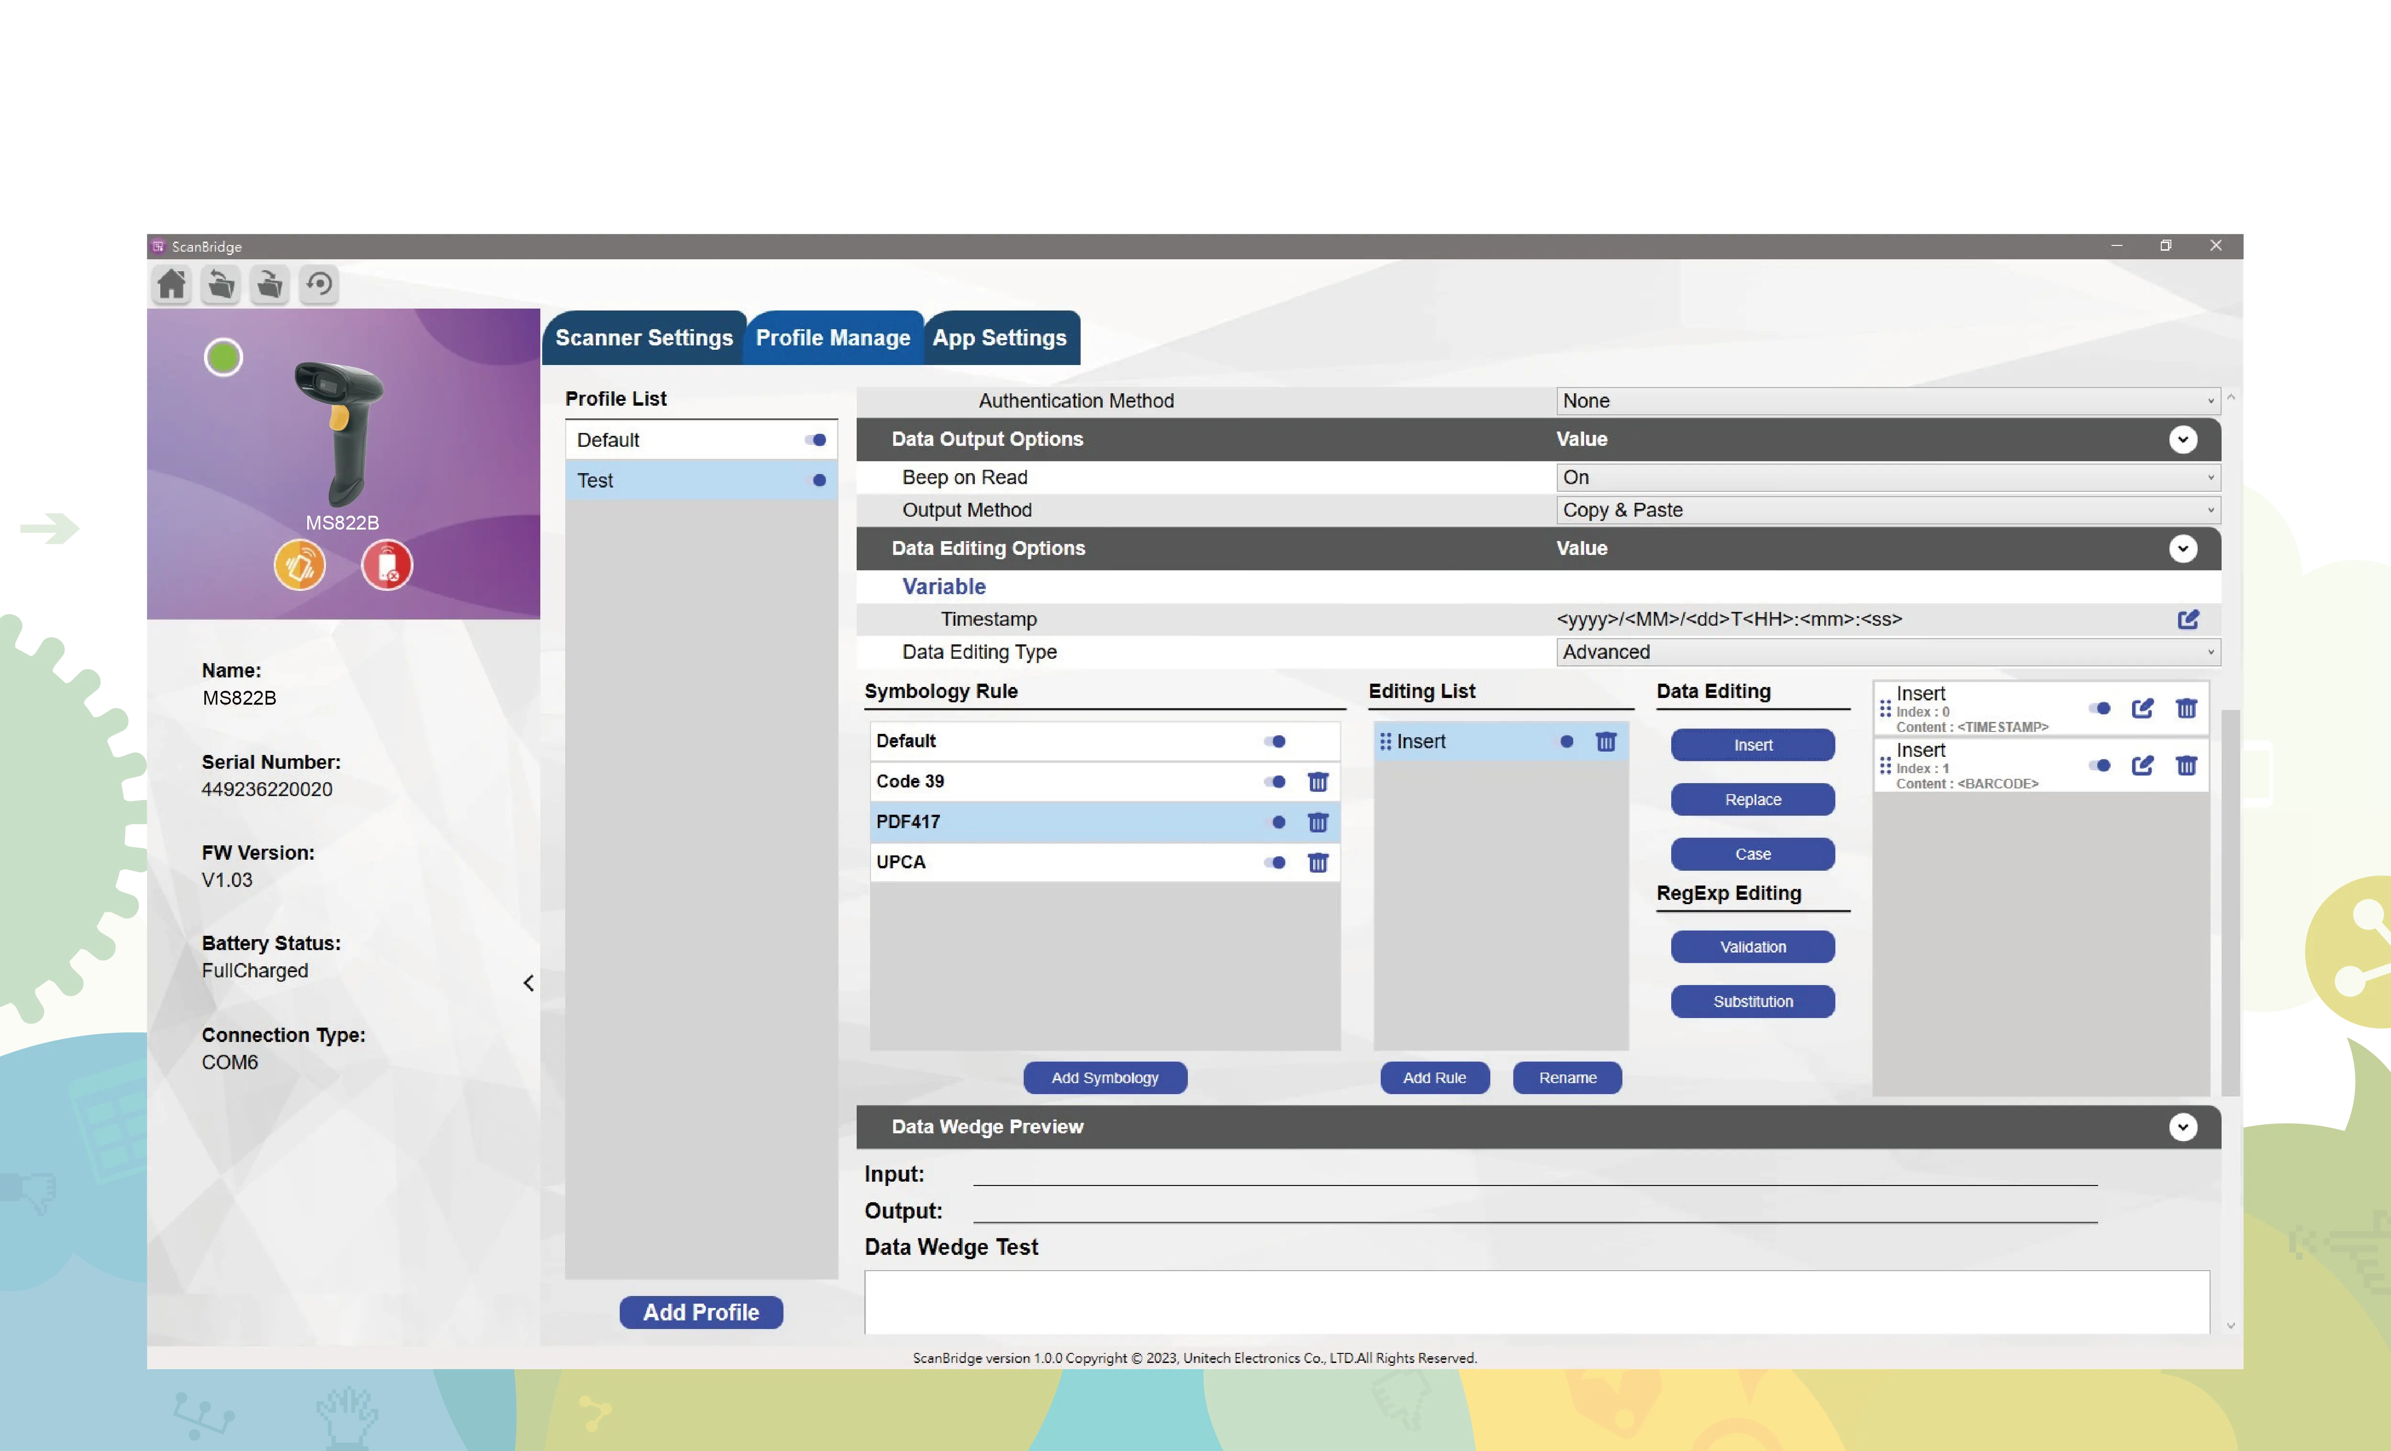Screen dimensions: 2391x1451
Task: Select the PDF417 symbology rule row
Action: click(x=1104, y=822)
